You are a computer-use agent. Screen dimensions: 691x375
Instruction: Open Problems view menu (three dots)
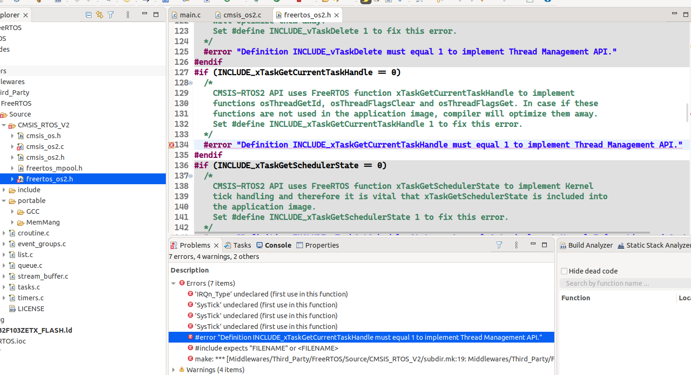click(x=516, y=245)
